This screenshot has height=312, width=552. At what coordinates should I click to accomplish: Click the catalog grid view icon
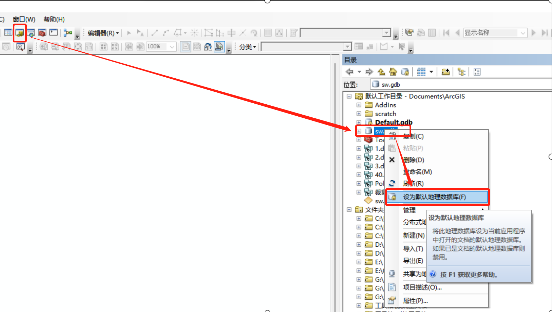point(421,72)
